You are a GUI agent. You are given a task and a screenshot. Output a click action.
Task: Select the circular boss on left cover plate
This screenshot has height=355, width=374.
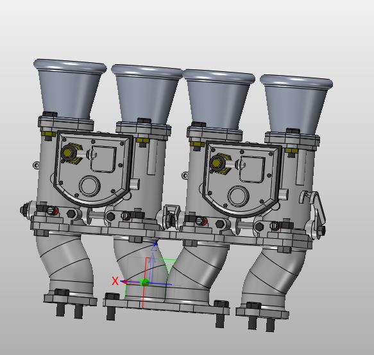coord(89,186)
